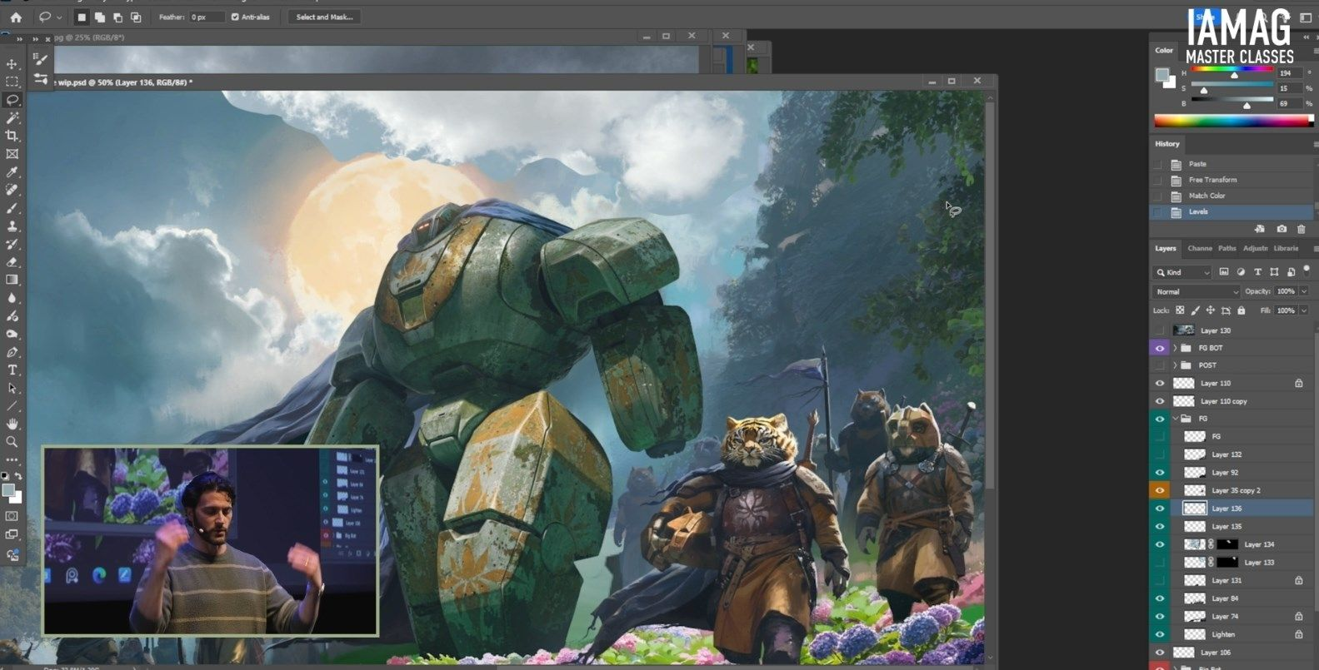The height and width of the screenshot is (670, 1319).
Task: Switch to the Paths tab
Action: pos(1227,248)
